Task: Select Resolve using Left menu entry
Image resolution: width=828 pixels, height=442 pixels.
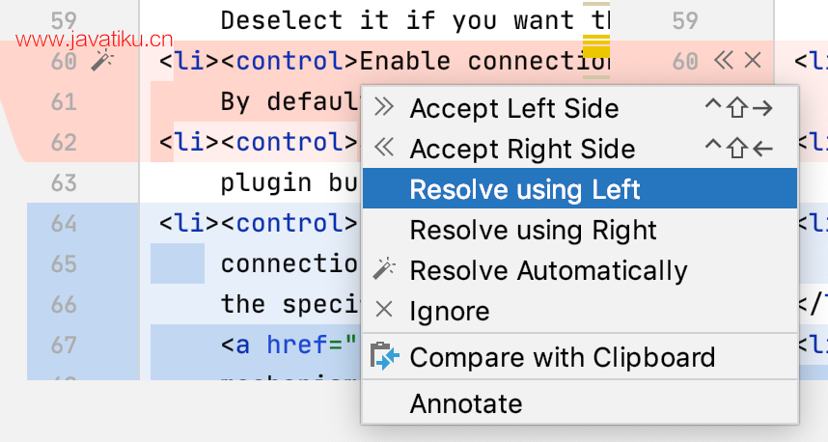Action: coord(579,188)
